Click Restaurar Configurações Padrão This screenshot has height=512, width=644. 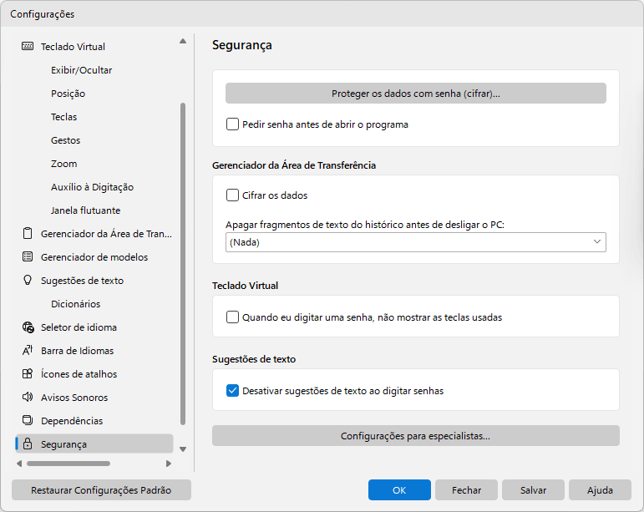pyautogui.click(x=101, y=489)
